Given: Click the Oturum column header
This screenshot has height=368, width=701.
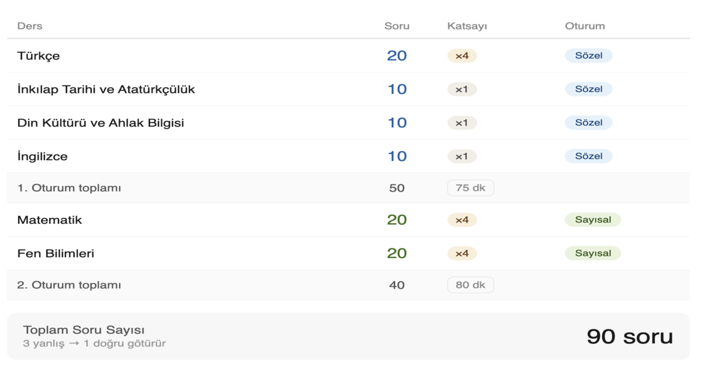Looking at the screenshot, I should 585,26.
